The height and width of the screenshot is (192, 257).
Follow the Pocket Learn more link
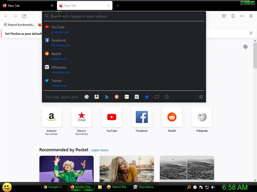click(100, 150)
